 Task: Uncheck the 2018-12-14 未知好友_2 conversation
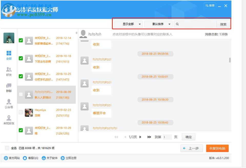[x=21, y=40]
